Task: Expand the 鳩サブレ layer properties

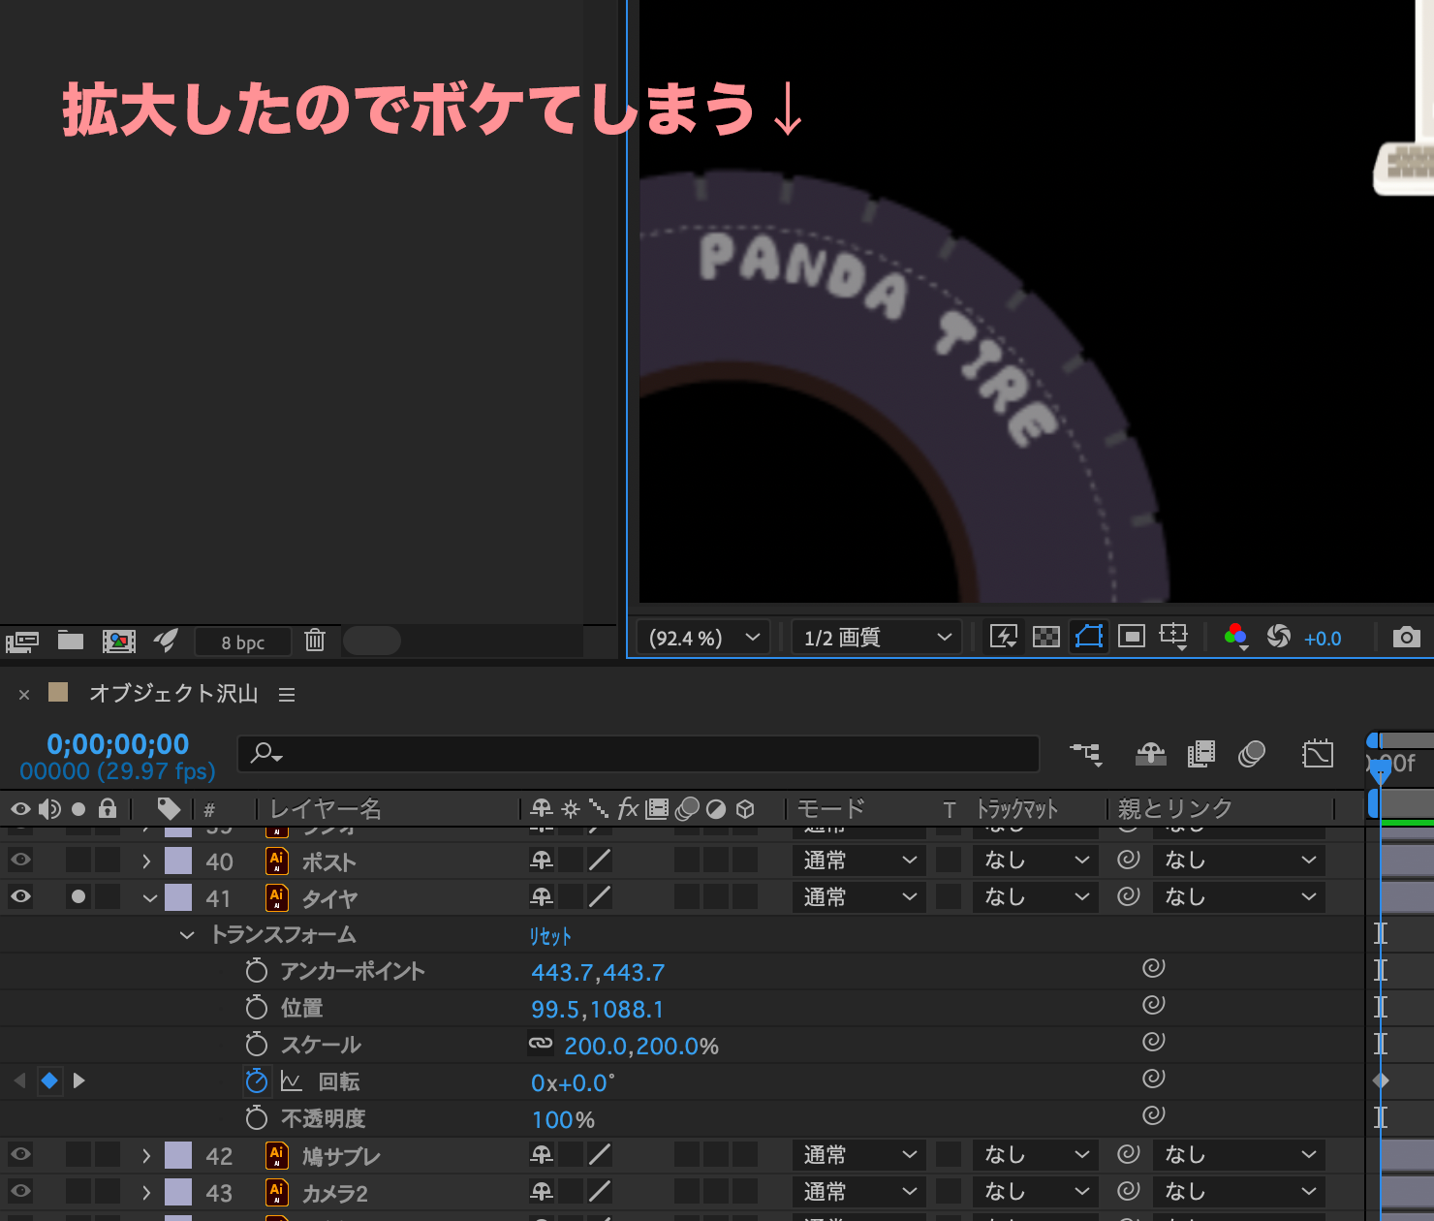Action: 146,1155
